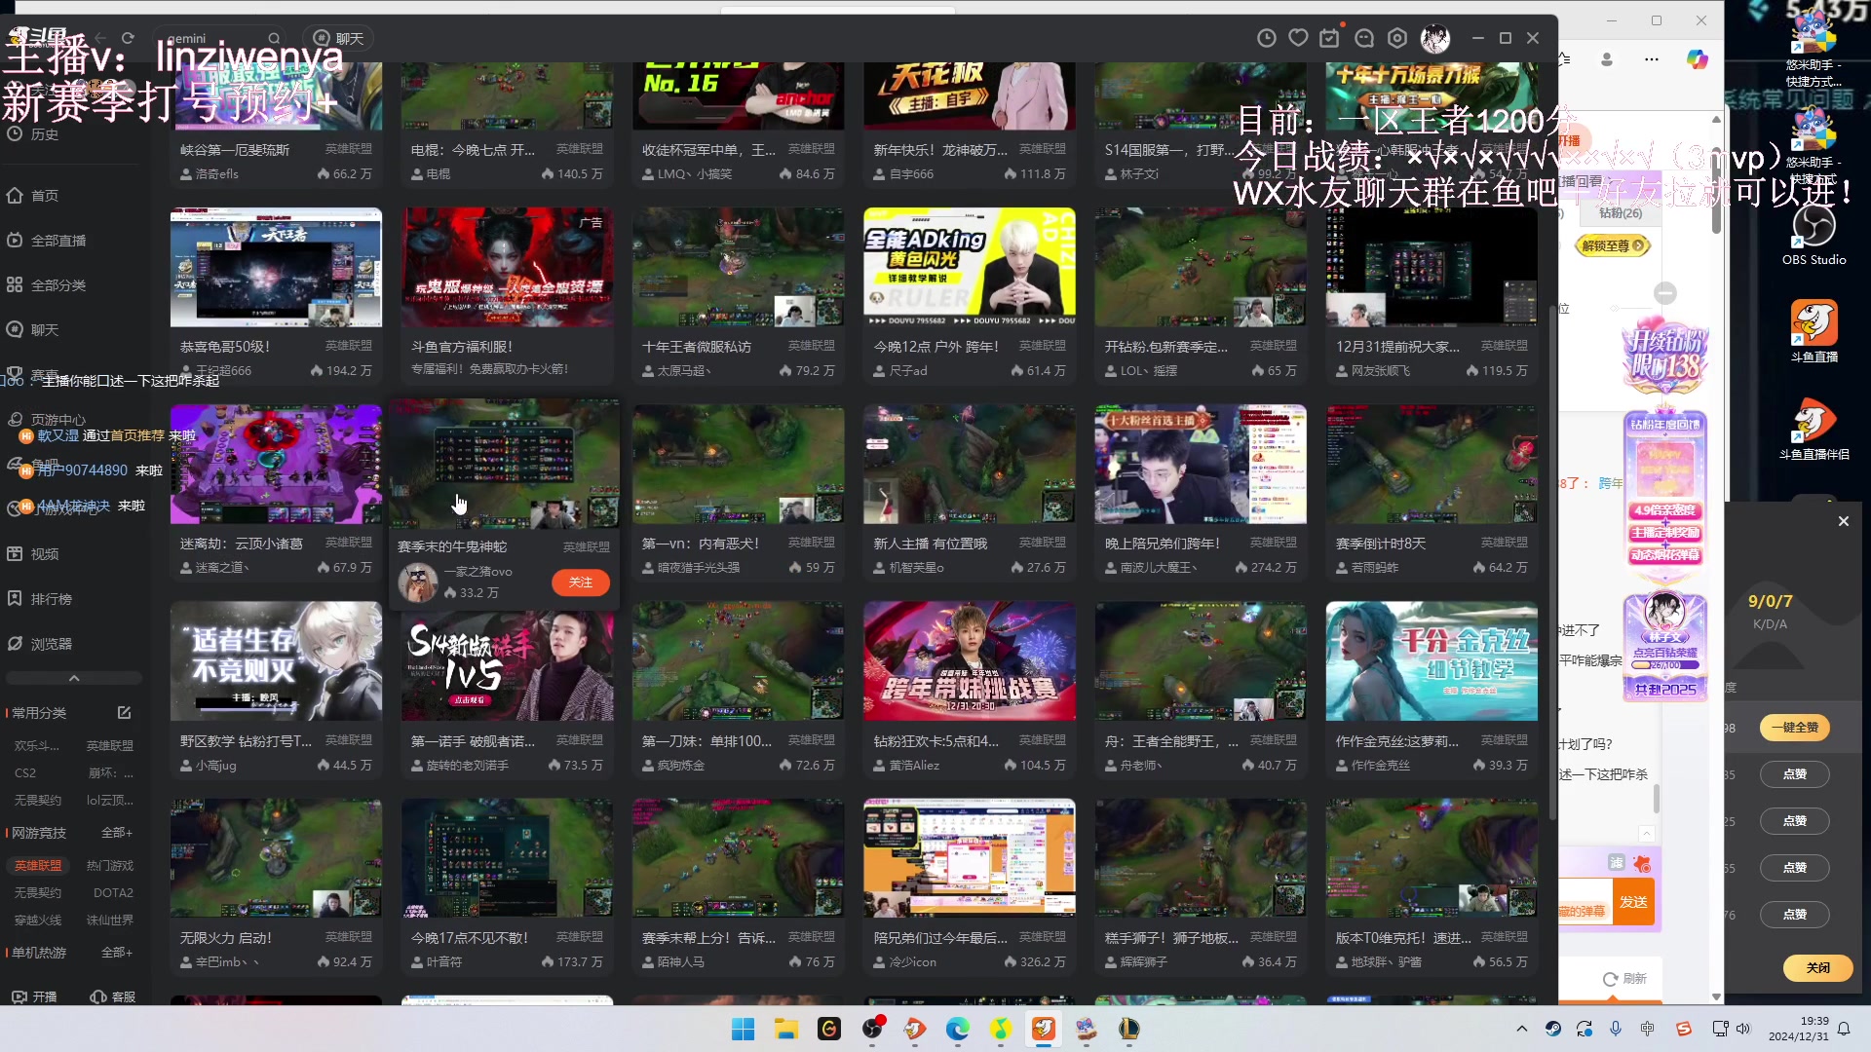
Task: Open CS2 category link
Action: [25, 773]
